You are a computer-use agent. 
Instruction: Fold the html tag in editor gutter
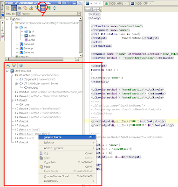tap(89, 14)
